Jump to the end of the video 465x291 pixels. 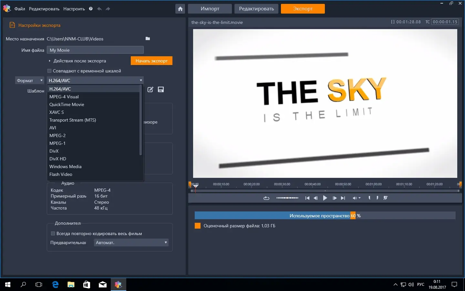pos(343,198)
